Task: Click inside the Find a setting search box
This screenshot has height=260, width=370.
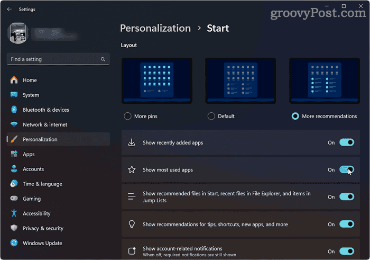Action: point(53,59)
